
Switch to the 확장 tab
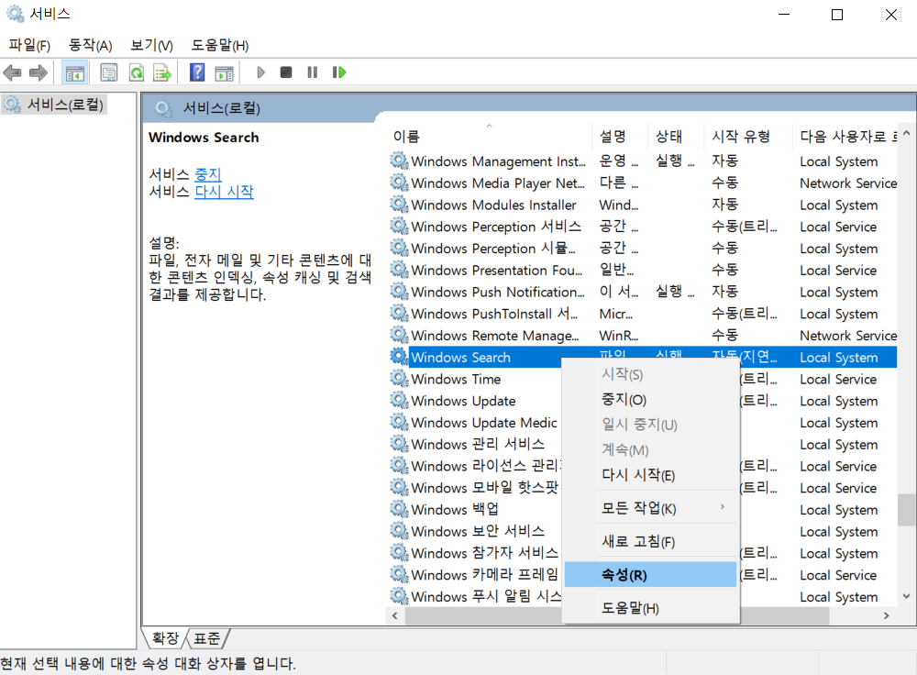coord(165,637)
